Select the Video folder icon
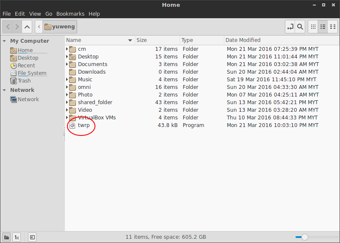This screenshot has width=340, height=243. (72, 110)
